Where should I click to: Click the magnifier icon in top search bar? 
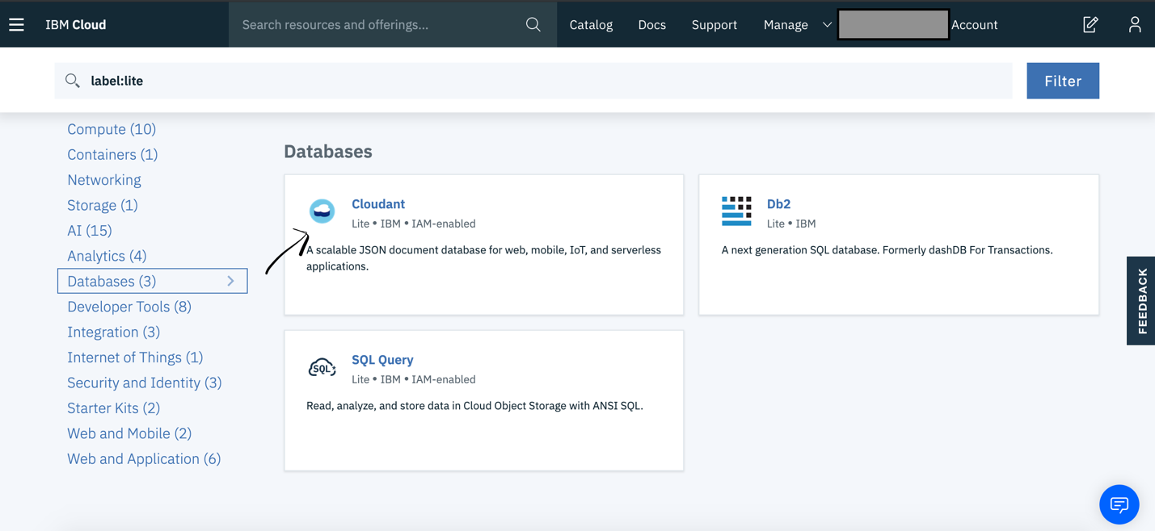(533, 25)
